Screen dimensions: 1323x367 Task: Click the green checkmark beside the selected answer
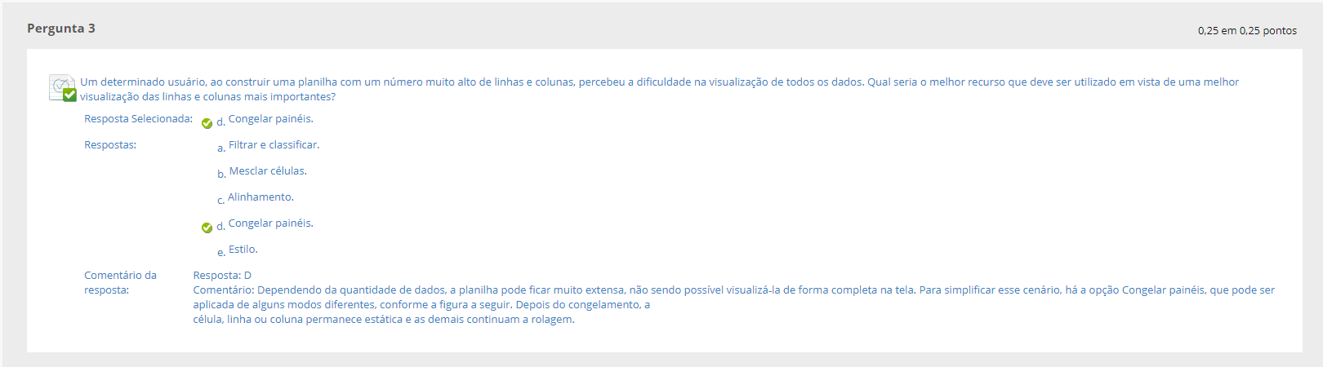[x=207, y=123]
